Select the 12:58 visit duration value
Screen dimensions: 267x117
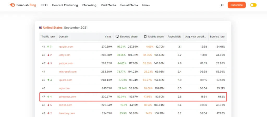pyautogui.click(x=203, y=47)
